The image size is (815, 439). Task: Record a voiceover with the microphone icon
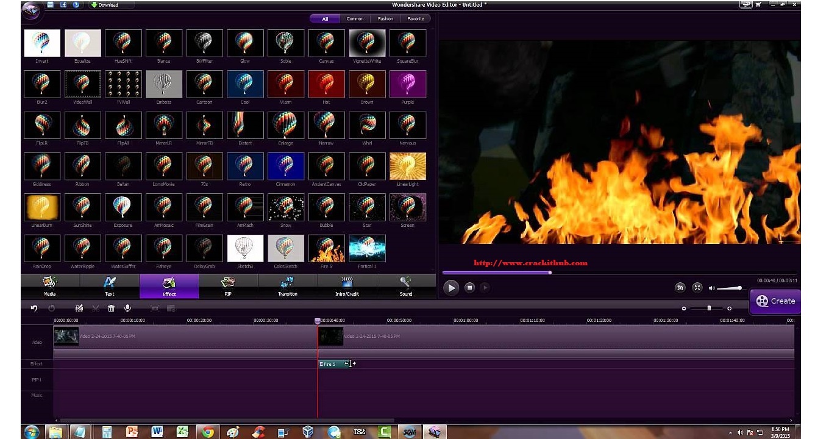pos(128,309)
